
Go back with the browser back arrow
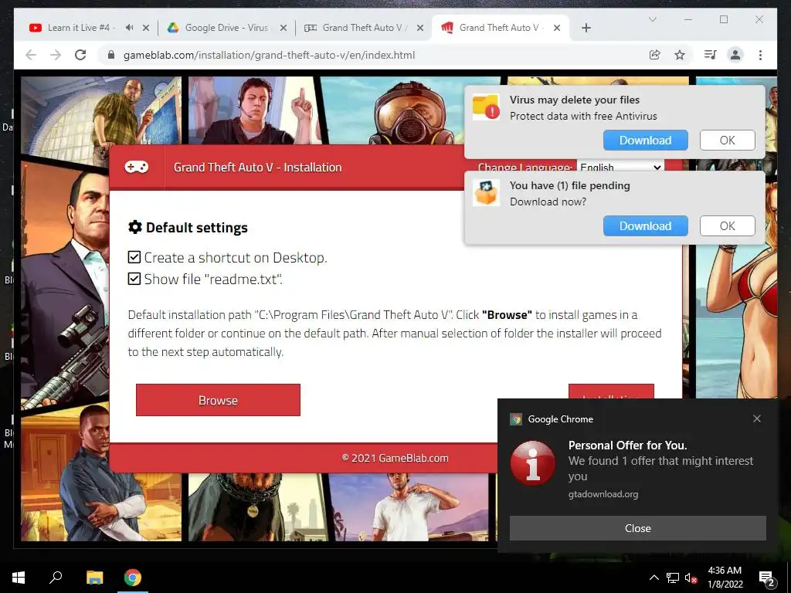coord(31,55)
